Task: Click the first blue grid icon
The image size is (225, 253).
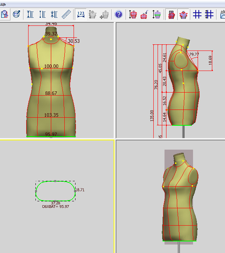Action: pos(197,14)
